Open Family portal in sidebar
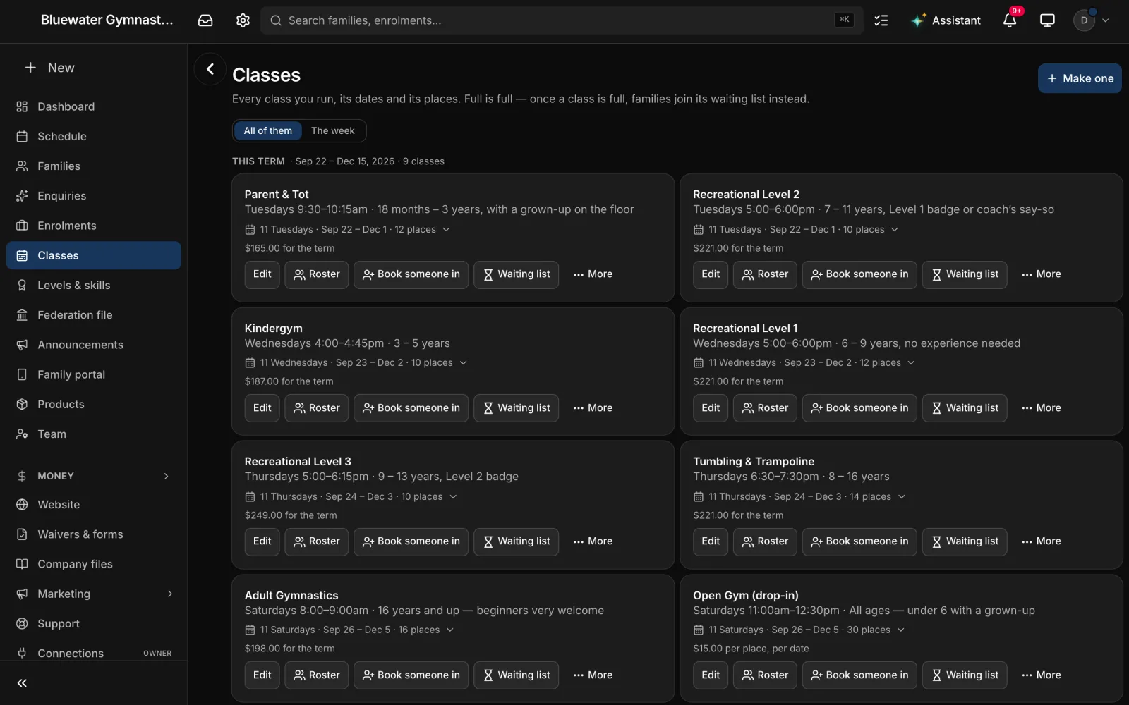 click(94, 374)
